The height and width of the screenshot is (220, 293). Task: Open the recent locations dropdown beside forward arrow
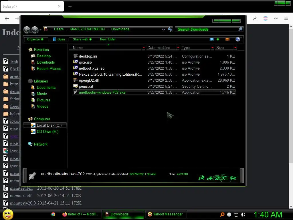[x=40, y=30]
